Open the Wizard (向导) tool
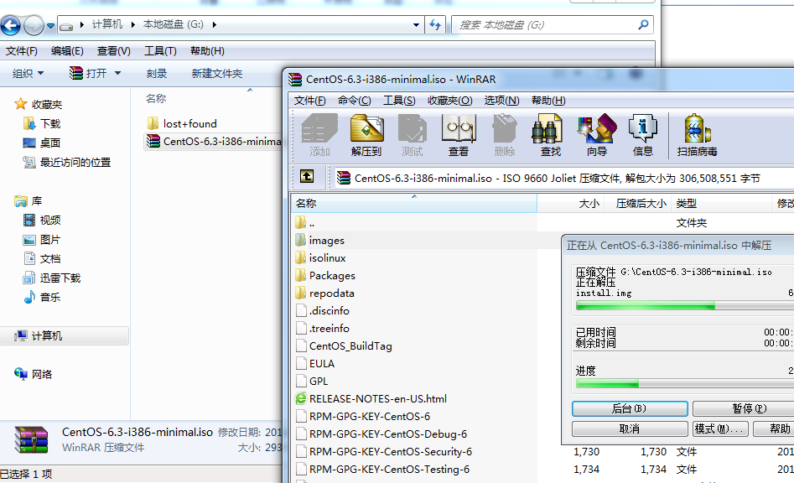This screenshot has width=794, height=483. click(x=596, y=135)
